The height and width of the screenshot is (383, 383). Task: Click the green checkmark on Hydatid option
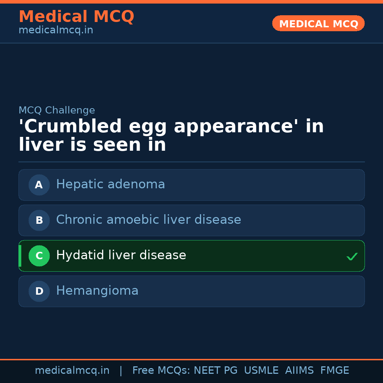click(352, 256)
